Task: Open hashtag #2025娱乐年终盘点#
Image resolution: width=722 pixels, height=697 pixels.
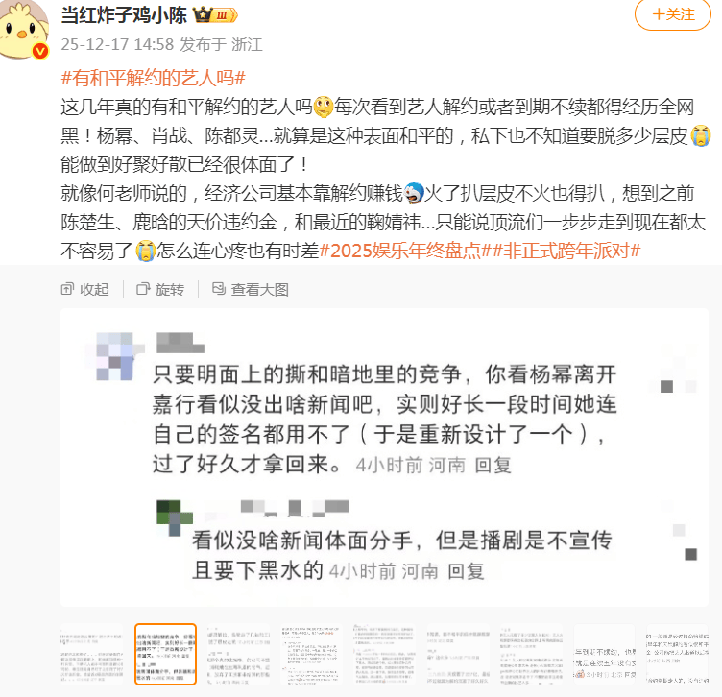Action: click(x=399, y=251)
